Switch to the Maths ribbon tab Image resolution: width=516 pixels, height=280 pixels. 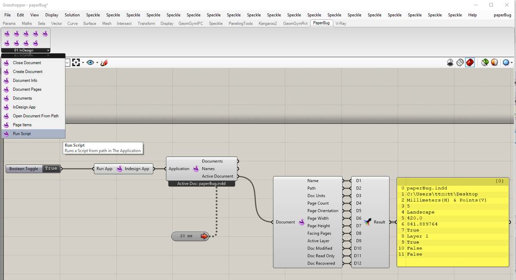click(x=27, y=23)
